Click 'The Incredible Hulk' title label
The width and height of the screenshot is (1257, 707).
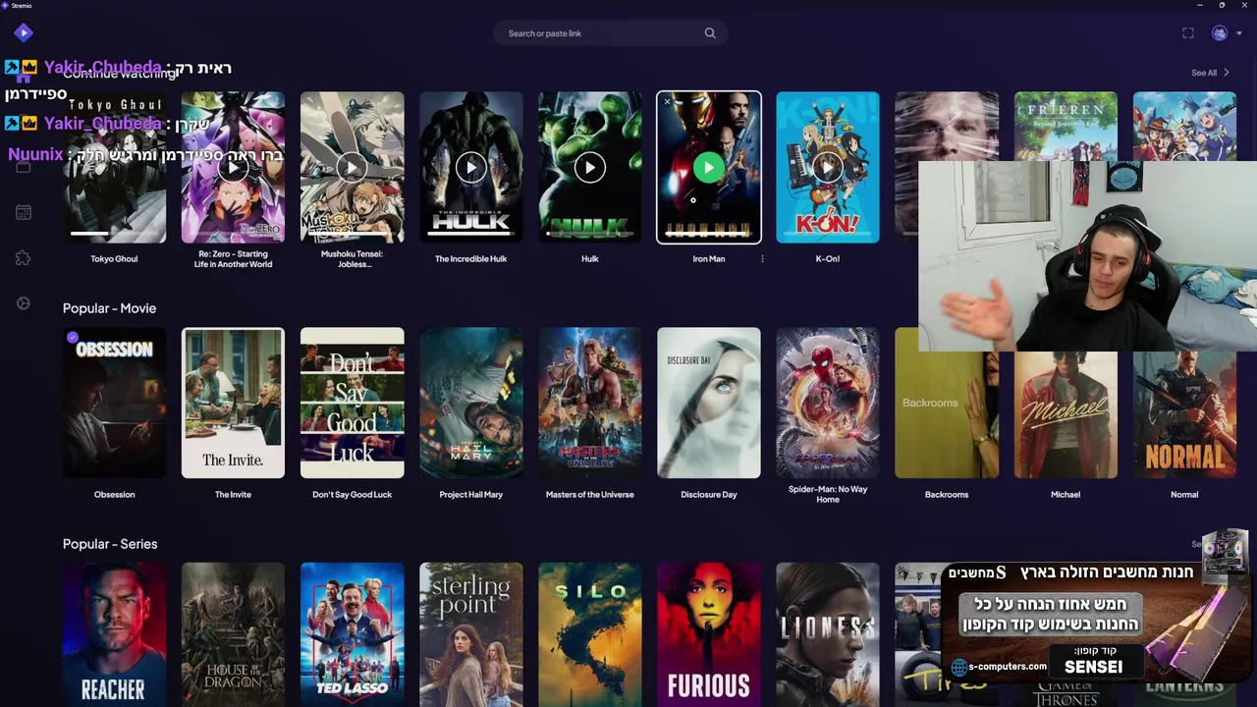(470, 259)
